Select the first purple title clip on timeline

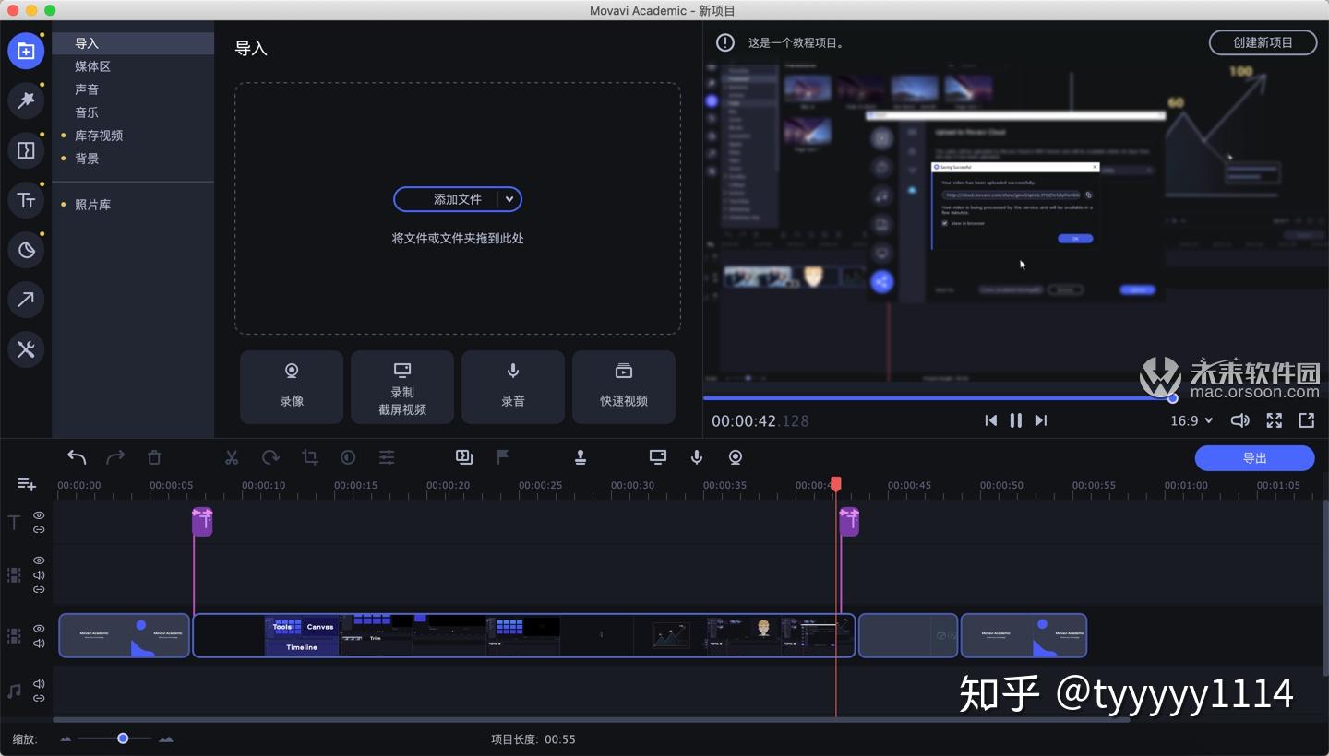[202, 521]
